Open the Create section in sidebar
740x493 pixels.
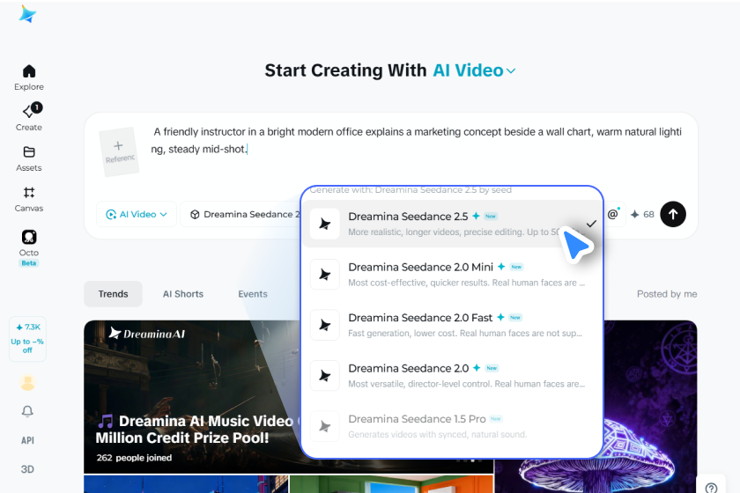tap(29, 117)
